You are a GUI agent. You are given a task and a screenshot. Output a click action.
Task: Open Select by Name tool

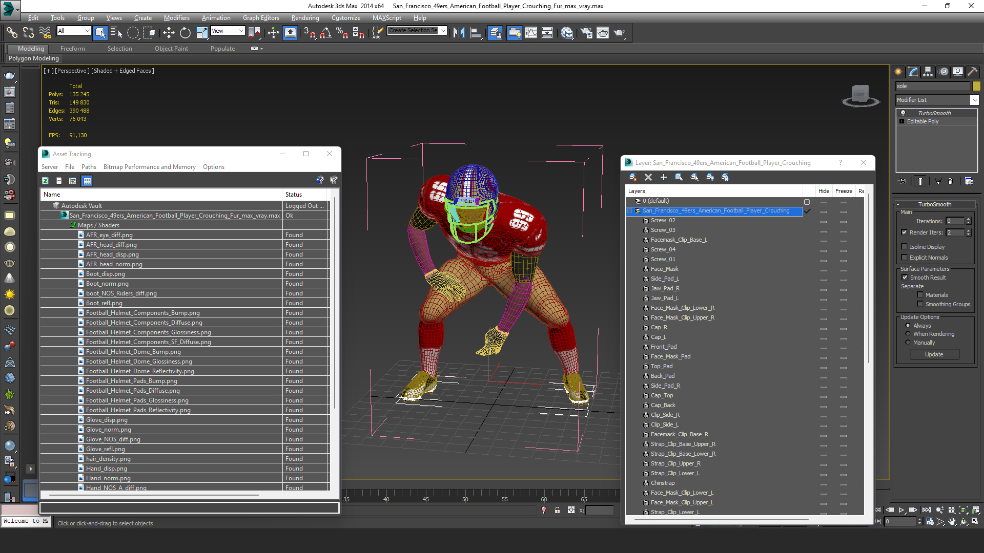pos(116,33)
